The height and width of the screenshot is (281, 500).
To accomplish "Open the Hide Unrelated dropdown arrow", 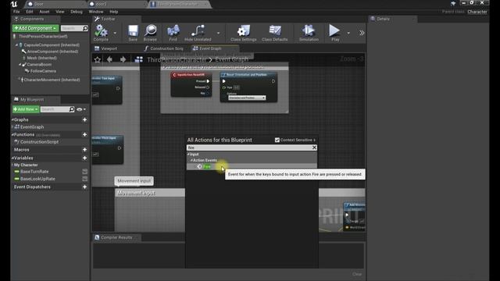I will 219,33.
